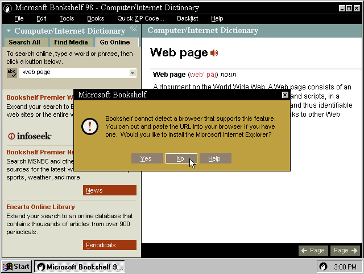Open the search term dropdown arrow
This screenshot has width=364, height=274.
133,73
